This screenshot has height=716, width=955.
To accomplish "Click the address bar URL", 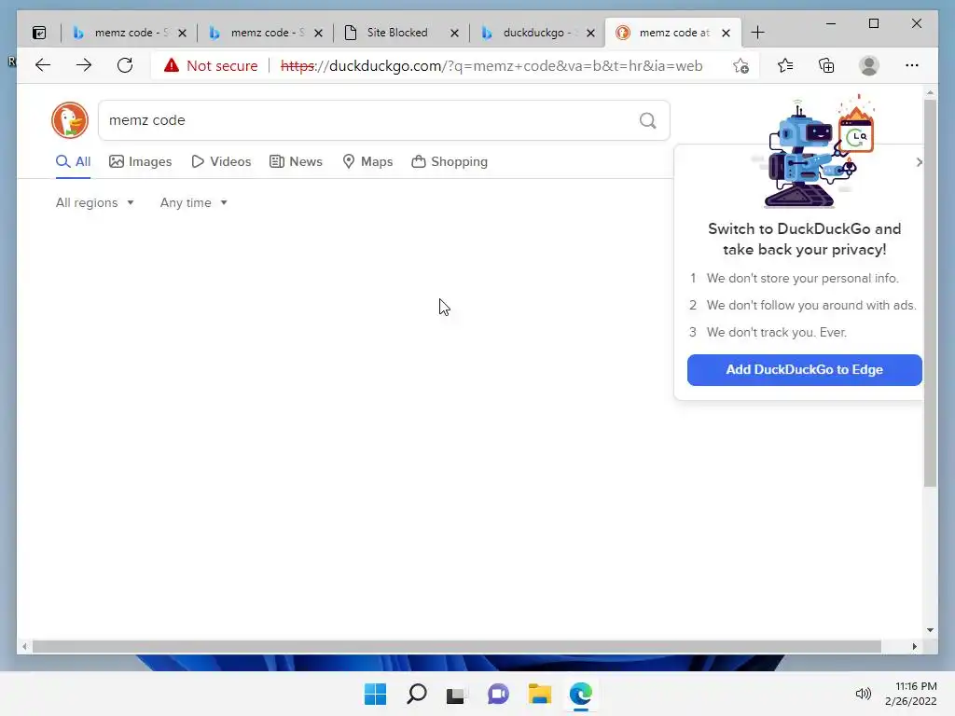I will point(491,65).
